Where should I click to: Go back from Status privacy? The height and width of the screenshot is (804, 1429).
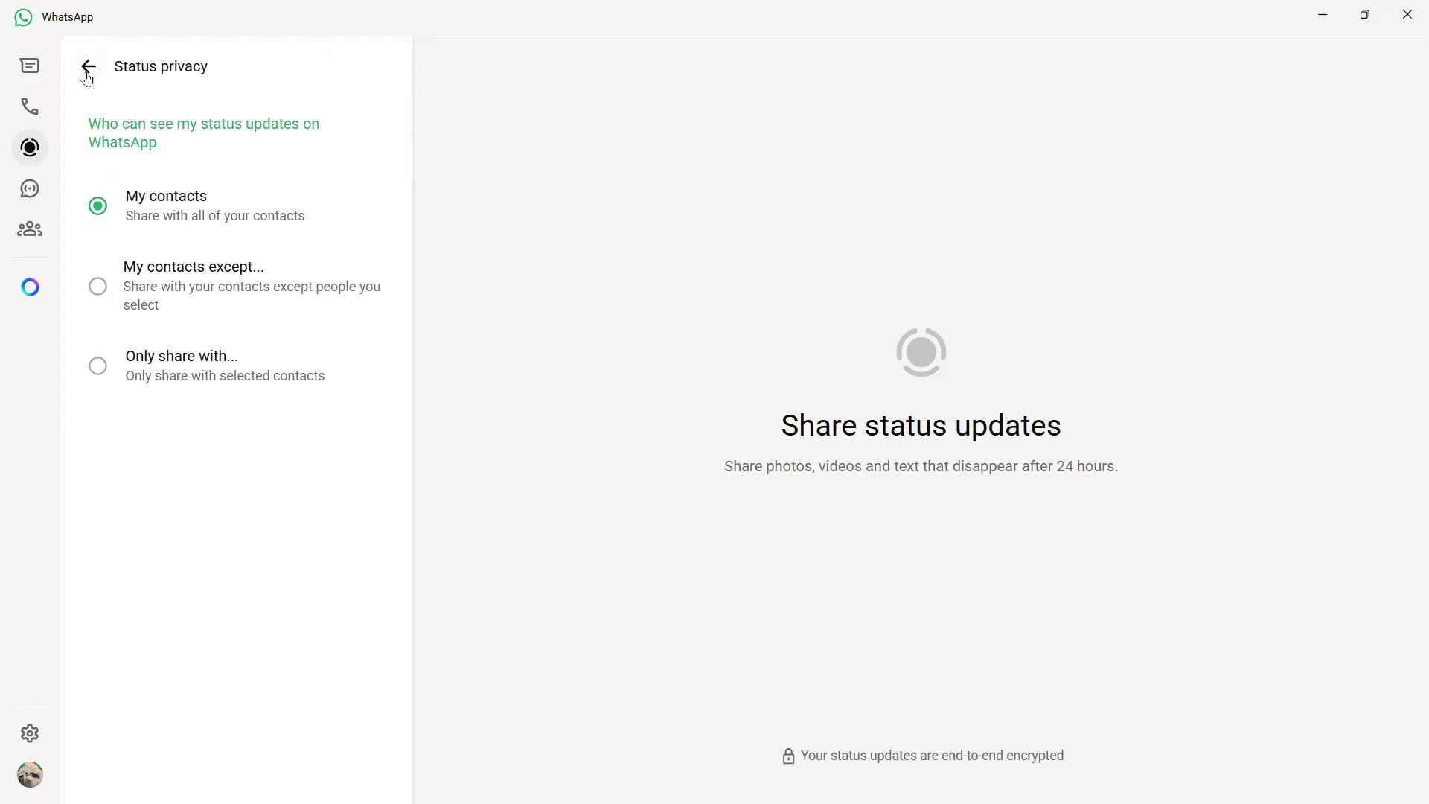(x=89, y=66)
